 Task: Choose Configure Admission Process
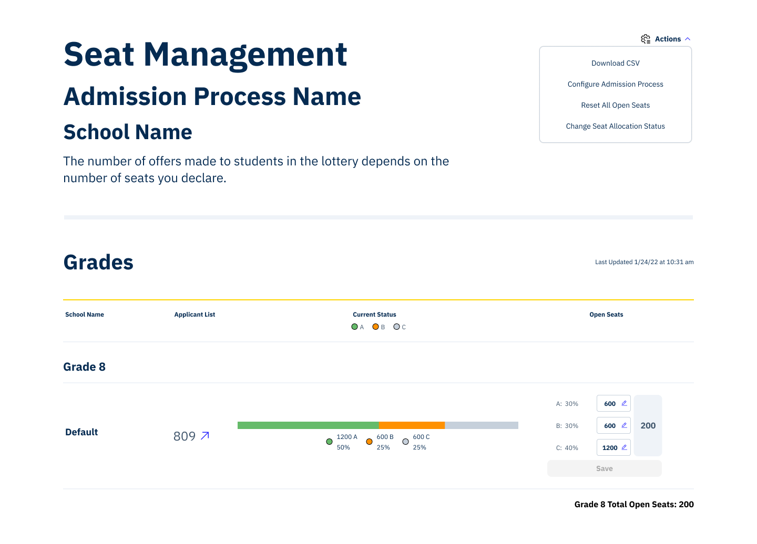pyautogui.click(x=615, y=84)
